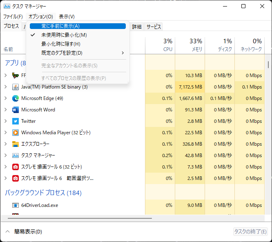The height and width of the screenshot is (242, 272).
Task: Select the 64DriverLoad.exe process name
Action: pyautogui.click(x=40, y=205)
